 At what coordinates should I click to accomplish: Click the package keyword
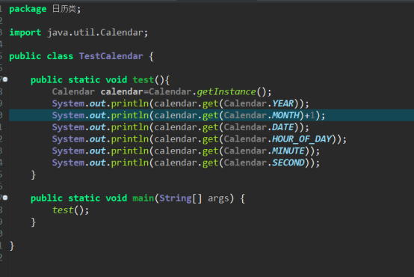pos(28,9)
